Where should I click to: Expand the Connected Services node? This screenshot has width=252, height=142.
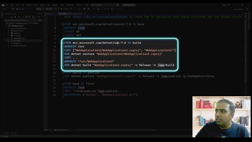point(8,28)
